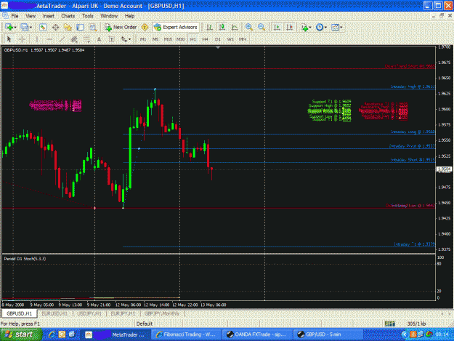Image resolution: width=454 pixels, height=341 pixels.
Task: Toggle Chart Shift from right border
Action: [290, 27]
